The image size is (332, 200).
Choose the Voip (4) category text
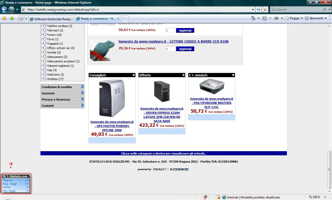pyautogui.click(x=52, y=70)
